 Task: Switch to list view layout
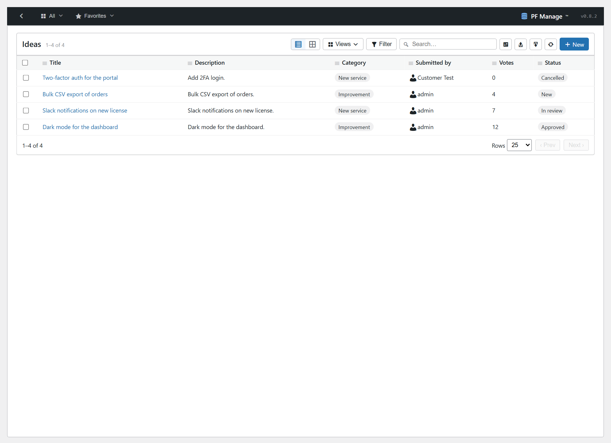298,44
